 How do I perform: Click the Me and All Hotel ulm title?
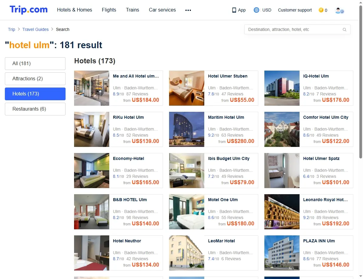[136, 76]
